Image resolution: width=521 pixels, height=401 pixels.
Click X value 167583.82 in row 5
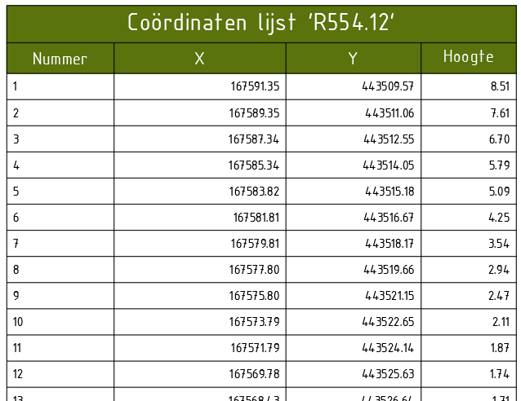click(x=254, y=192)
